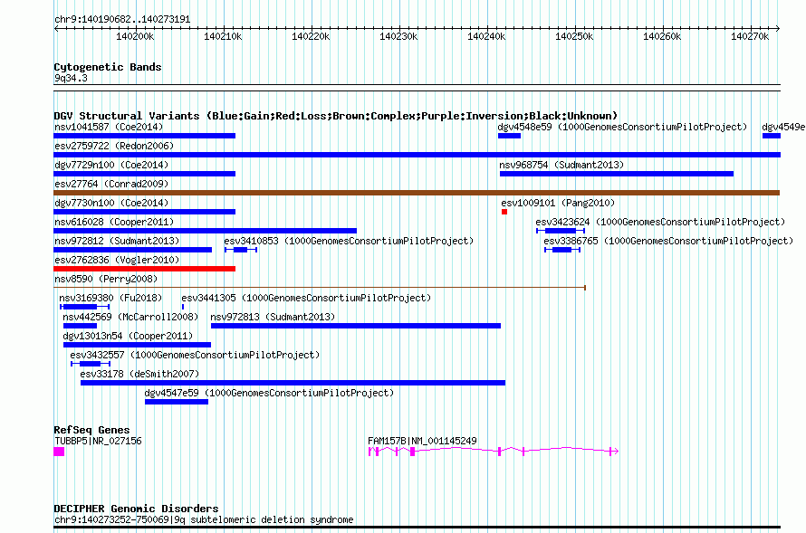Click the nsv8590 (Perry2008) label
The width and height of the screenshot is (806, 533).
click(106, 279)
